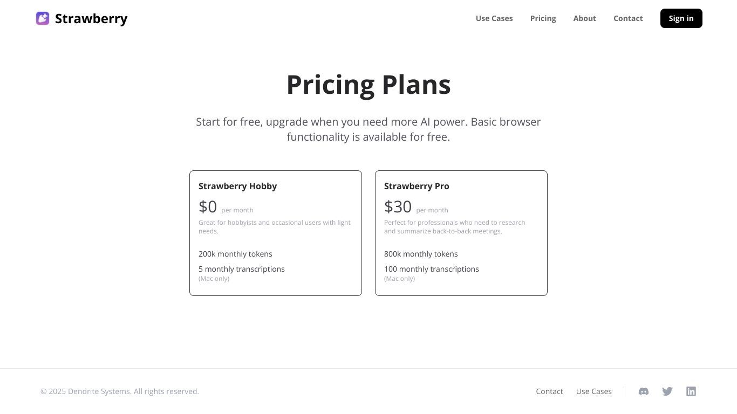Click the Dendrite Systems copyright text

click(x=120, y=391)
